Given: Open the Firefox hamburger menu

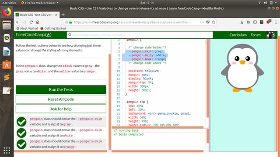Looking at the screenshot, I should pos(276,22).
